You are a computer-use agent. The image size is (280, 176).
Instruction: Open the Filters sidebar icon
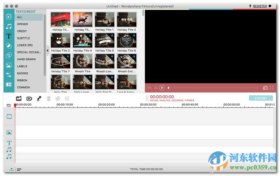click(x=9, y=46)
